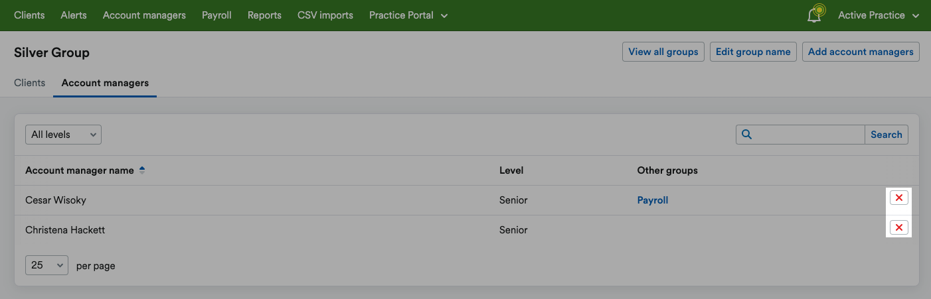The height and width of the screenshot is (299, 931).
Task: Open the 25 per page dropdown
Action: (46, 265)
